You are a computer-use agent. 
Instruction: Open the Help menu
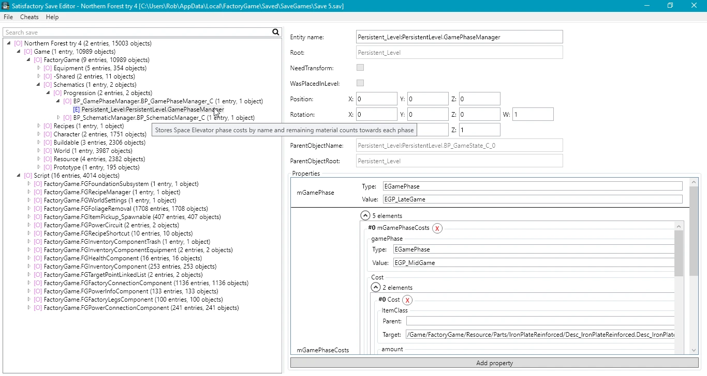[x=52, y=17]
